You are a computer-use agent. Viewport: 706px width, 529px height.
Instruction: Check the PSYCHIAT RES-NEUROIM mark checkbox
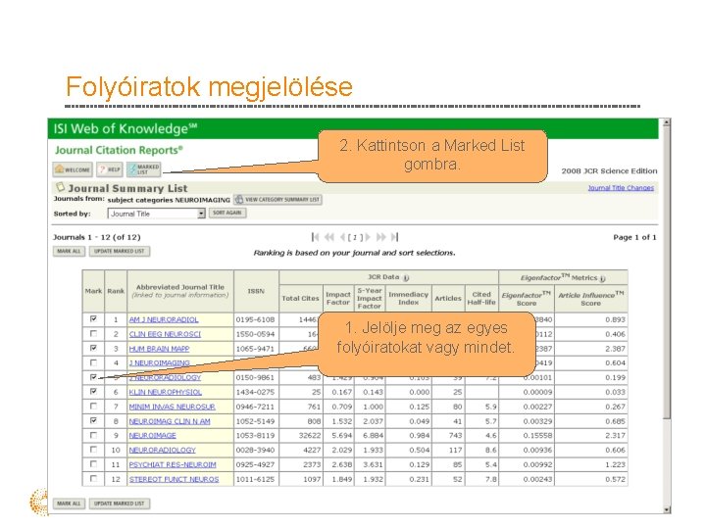point(94,463)
